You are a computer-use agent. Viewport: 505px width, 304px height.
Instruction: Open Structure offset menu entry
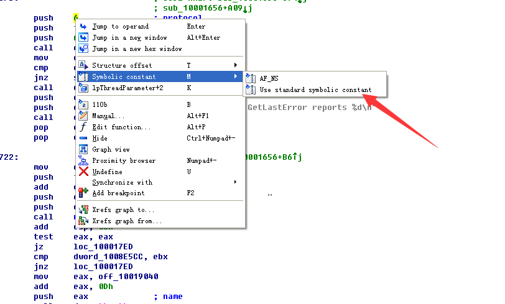point(160,65)
